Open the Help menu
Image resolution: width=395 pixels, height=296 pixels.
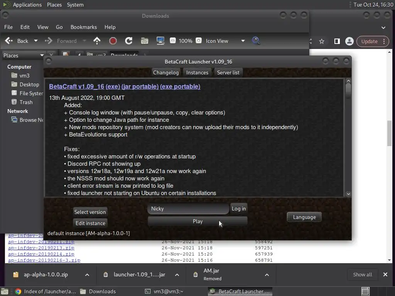[x=110, y=27]
